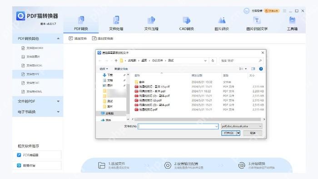Click the back arrow in file dialog
Image resolution: width=318 pixels, height=179 pixels.
tap(100, 60)
